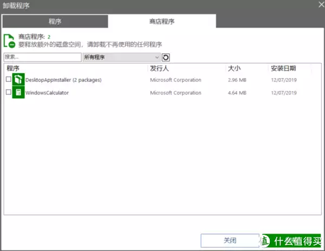325x251 pixels.
Task: Sort by the 发行人 column header
Action: (x=159, y=68)
